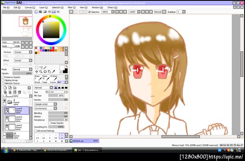Check the Advanced Settings checkbox

point(36,131)
